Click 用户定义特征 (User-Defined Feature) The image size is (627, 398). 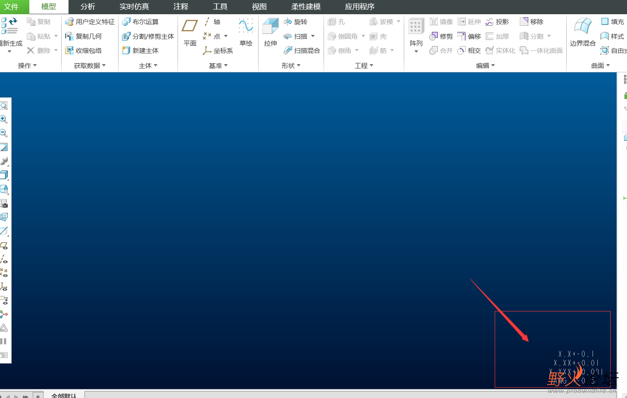click(90, 22)
